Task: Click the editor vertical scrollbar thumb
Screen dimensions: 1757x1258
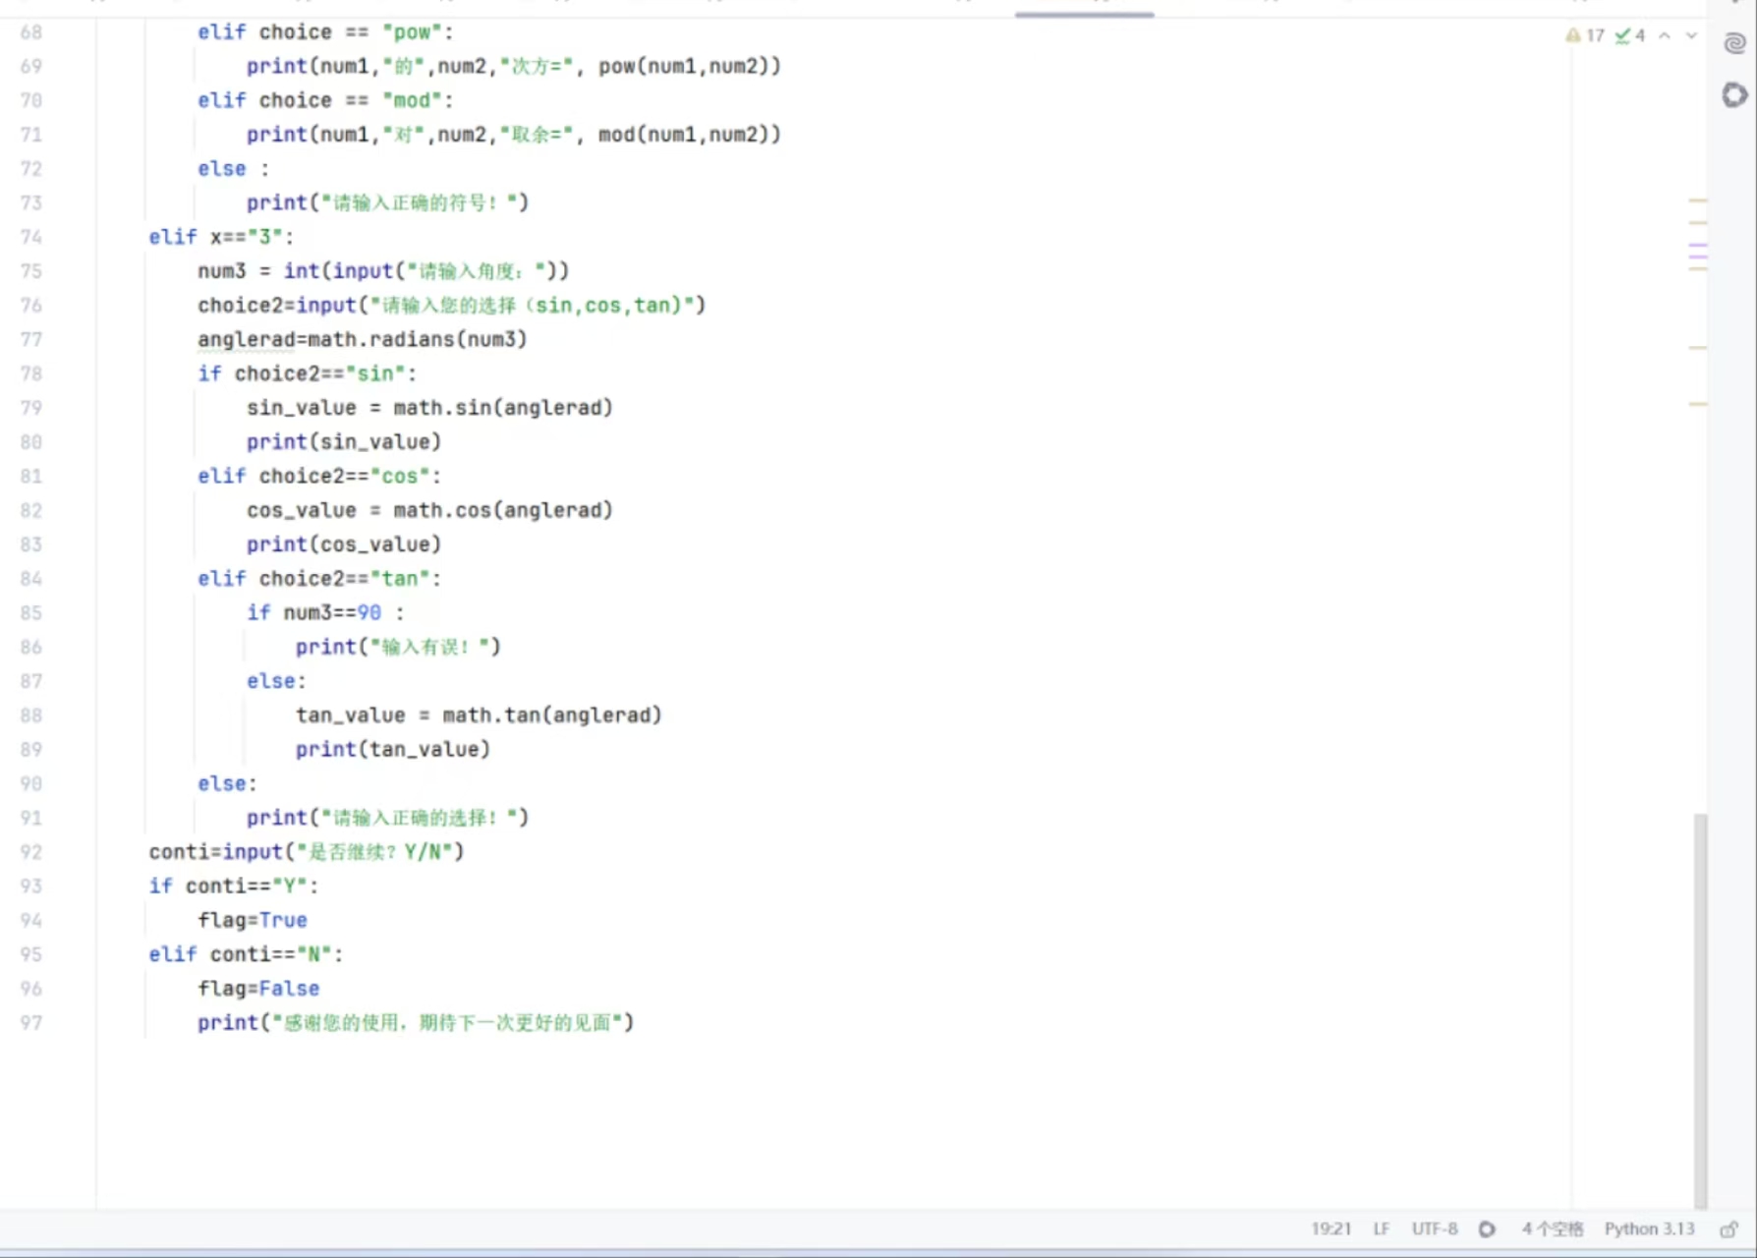Action: tap(1700, 1009)
